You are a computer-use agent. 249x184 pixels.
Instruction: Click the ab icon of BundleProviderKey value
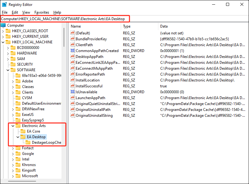tap(73, 39)
